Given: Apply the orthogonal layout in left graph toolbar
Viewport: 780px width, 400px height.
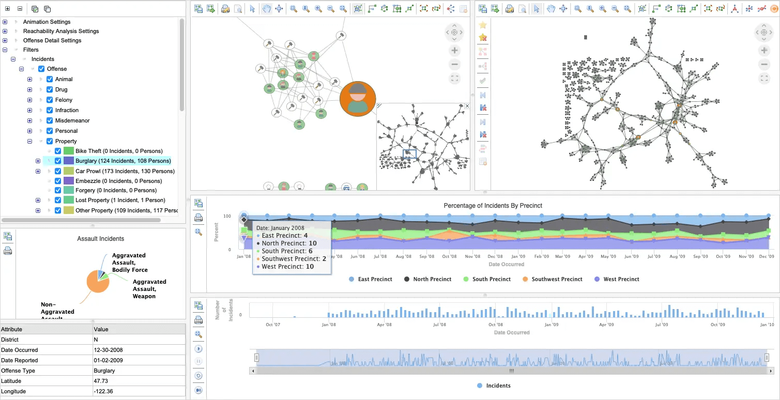Looking at the screenshot, I should (x=372, y=9).
